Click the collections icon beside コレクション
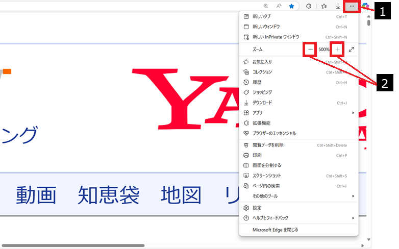 [246, 72]
